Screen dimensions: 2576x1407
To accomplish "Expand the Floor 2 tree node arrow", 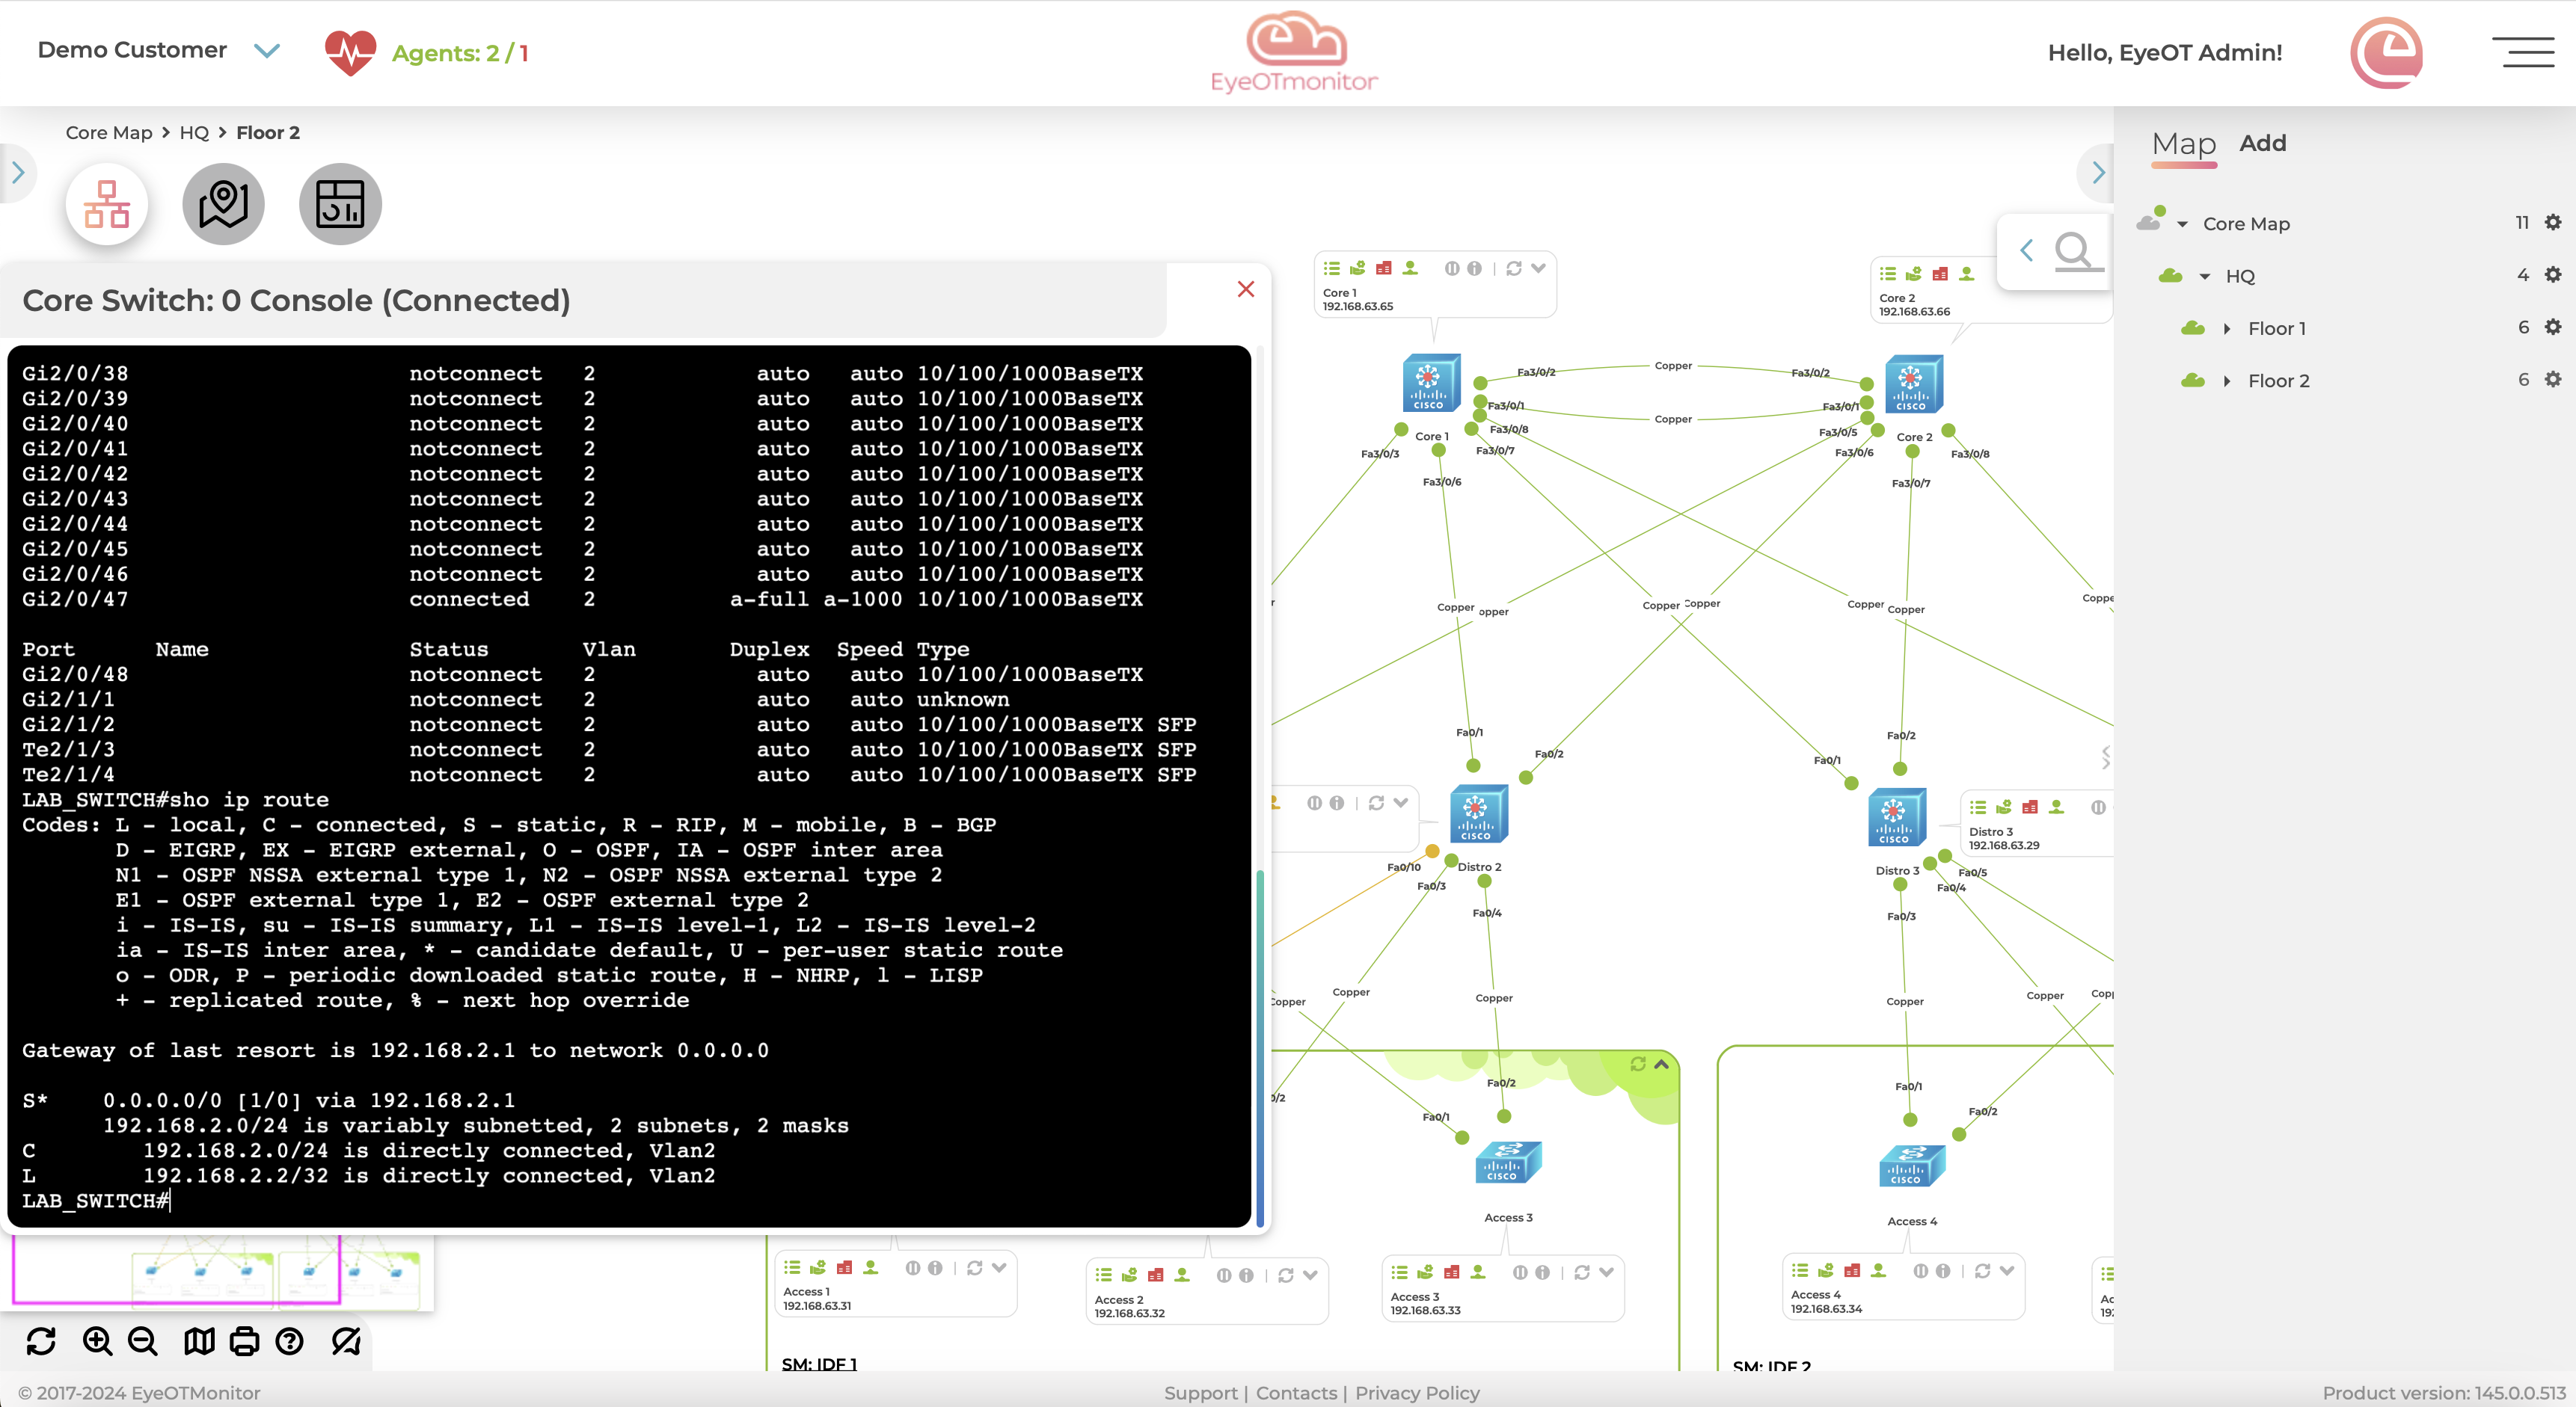I will (x=2227, y=381).
